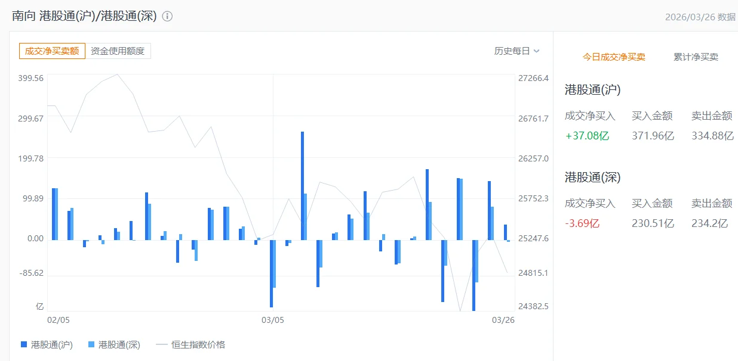
Task: Click the 371.96亿 buy amount figure
Action: (x=653, y=136)
